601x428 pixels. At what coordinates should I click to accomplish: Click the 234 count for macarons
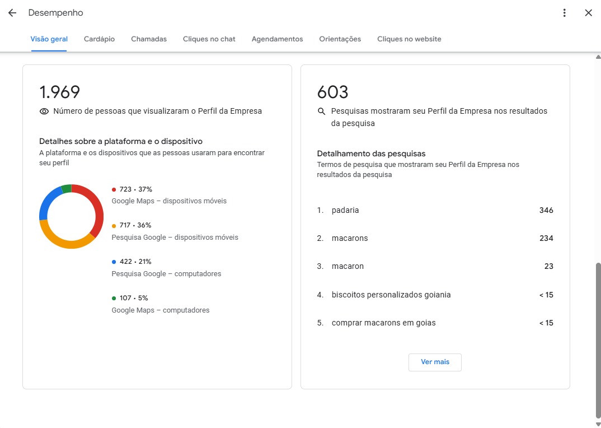(546, 239)
